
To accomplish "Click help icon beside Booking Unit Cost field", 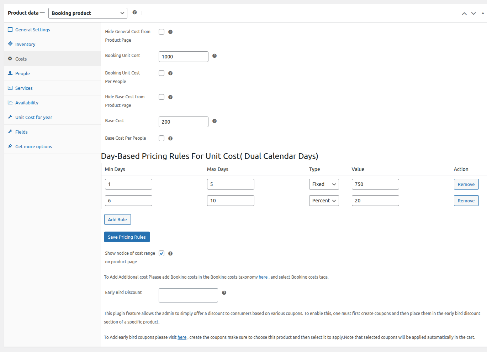I will [215, 56].
